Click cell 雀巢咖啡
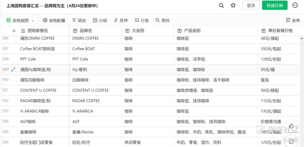The image size is (304, 147). [x=28, y=132]
